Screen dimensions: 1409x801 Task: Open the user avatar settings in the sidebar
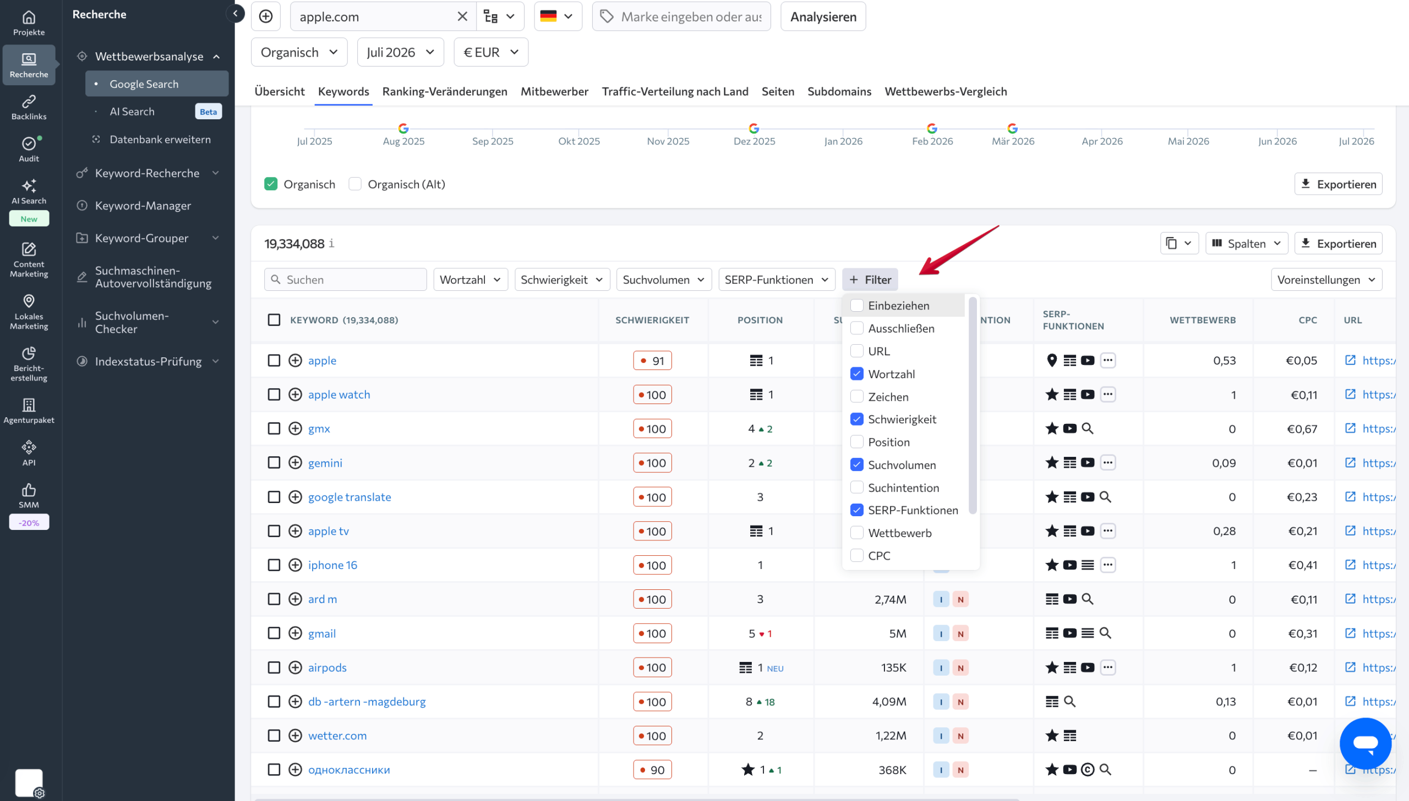[x=29, y=783]
